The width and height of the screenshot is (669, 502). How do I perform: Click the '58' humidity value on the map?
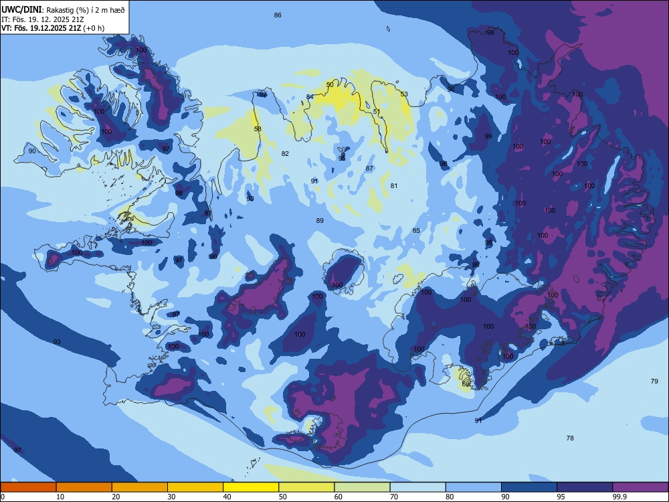pos(258,129)
